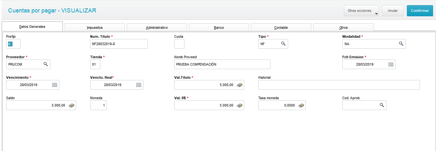436x151 pixels.
Task: Switch to the Impuestos tab
Action: coord(95,28)
